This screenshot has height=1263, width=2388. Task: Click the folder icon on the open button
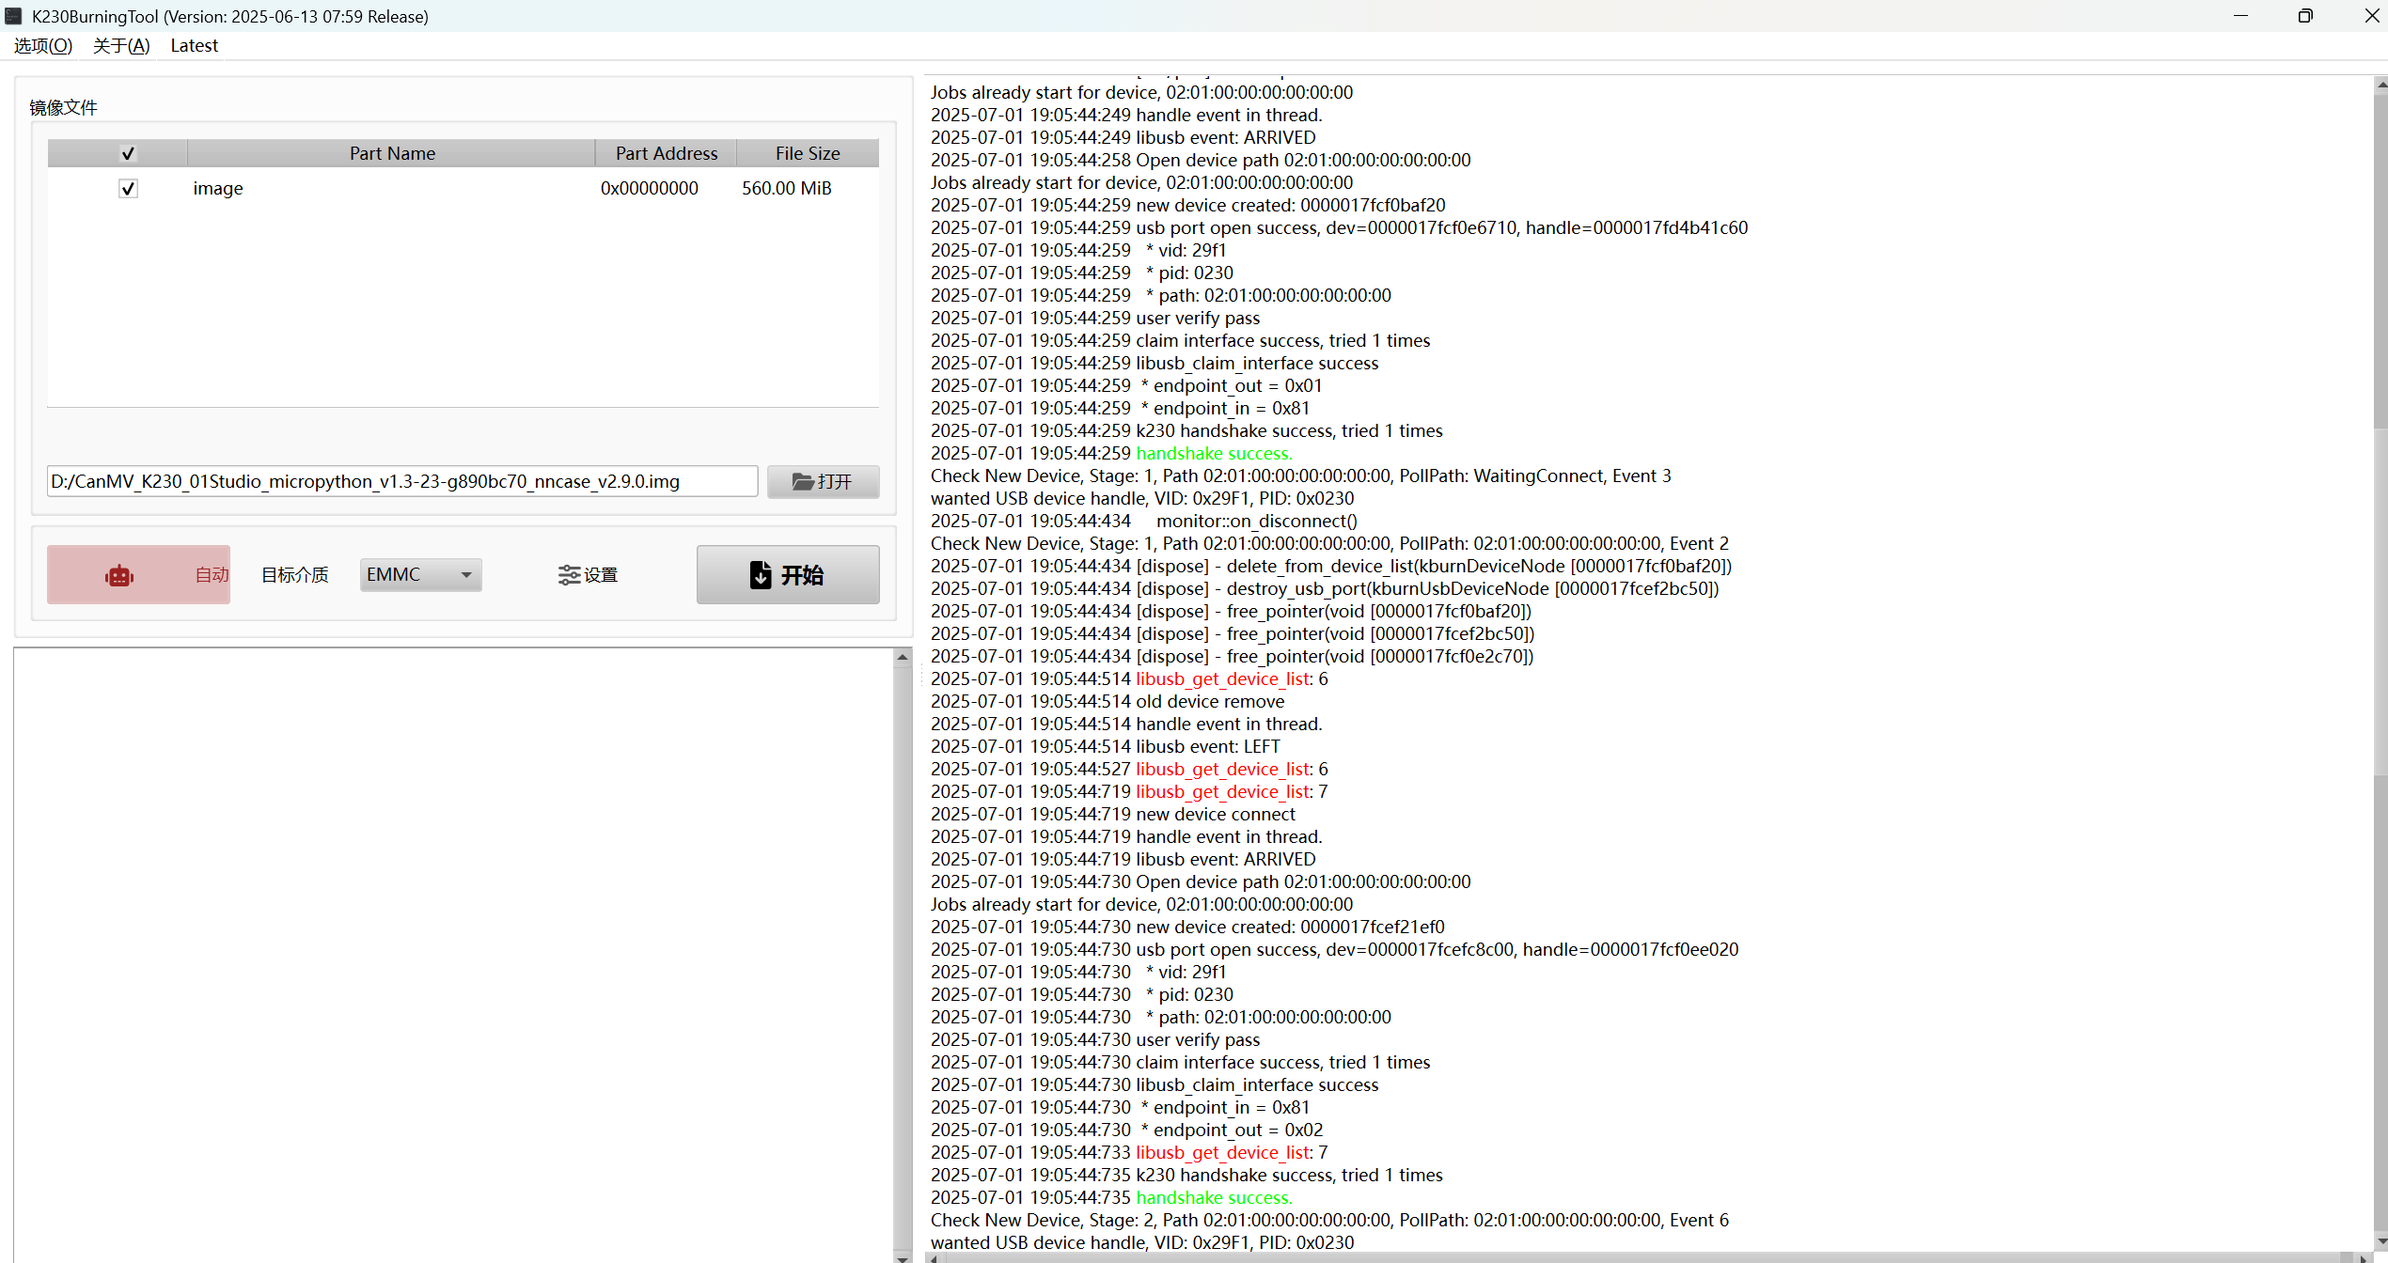pos(803,481)
